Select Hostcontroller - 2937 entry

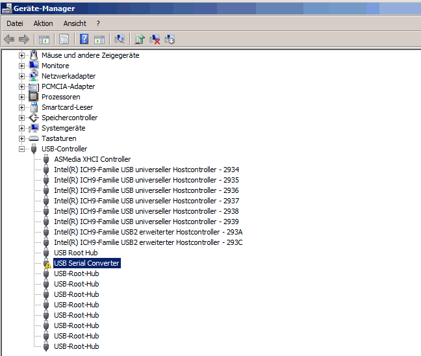pos(147,201)
